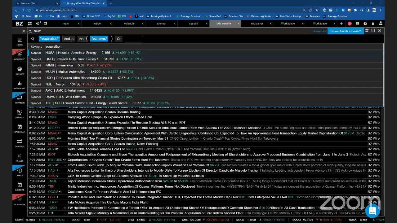Open the News sidebar icon
This screenshot has height=223, width=397.
click(20, 42)
